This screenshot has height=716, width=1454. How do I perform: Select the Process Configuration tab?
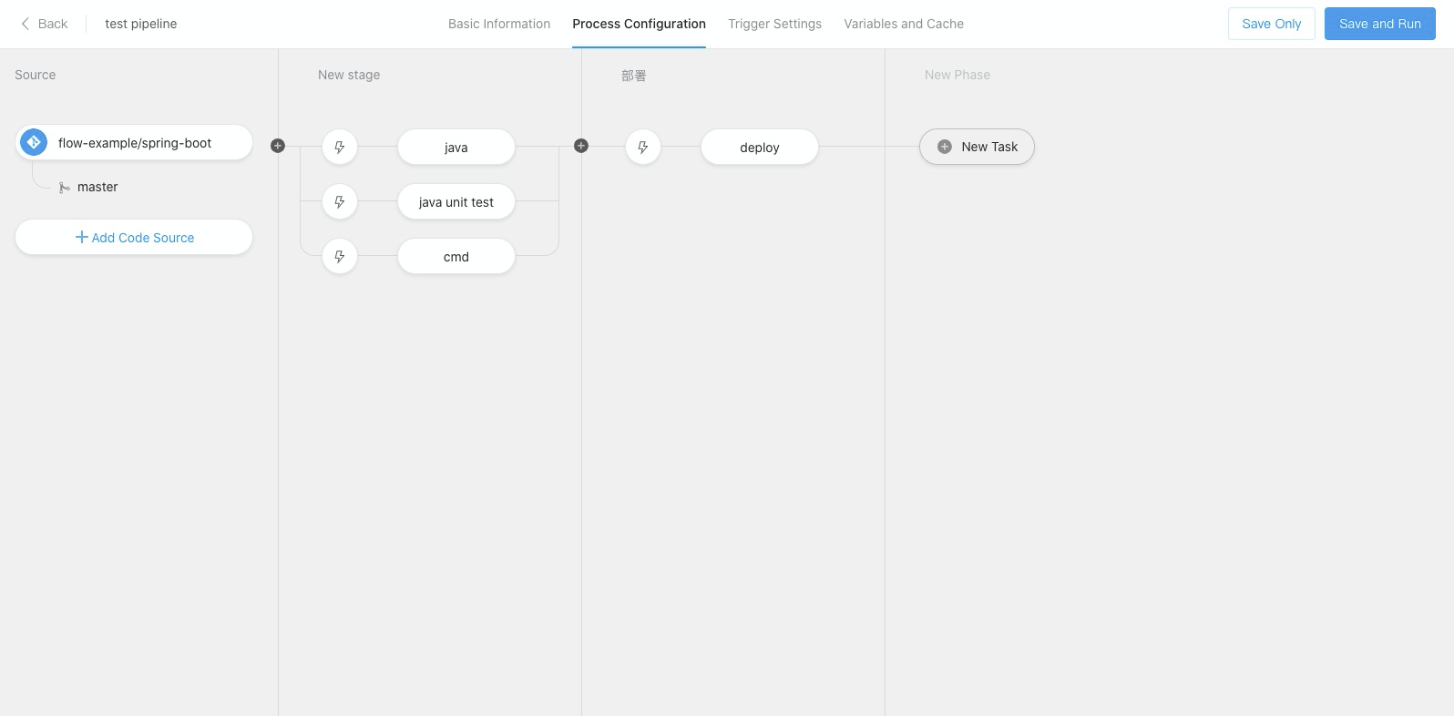(x=639, y=24)
